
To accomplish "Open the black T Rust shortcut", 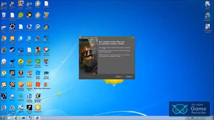I will tap(29, 109).
